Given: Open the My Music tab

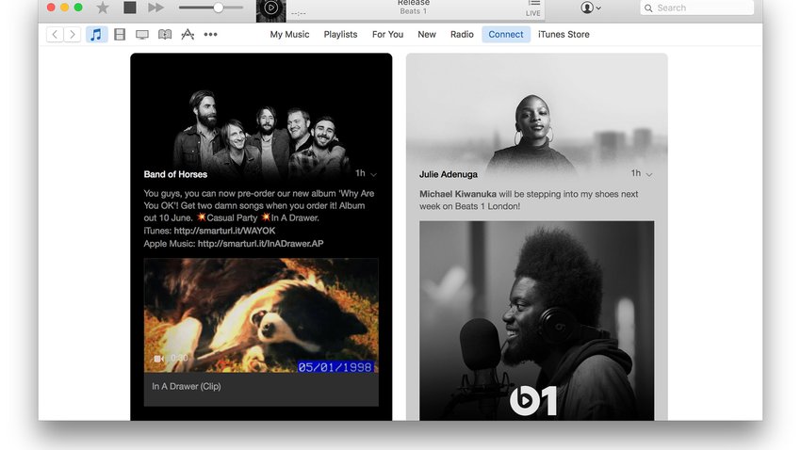Looking at the screenshot, I should pyautogui.click(x=289, y=34).
